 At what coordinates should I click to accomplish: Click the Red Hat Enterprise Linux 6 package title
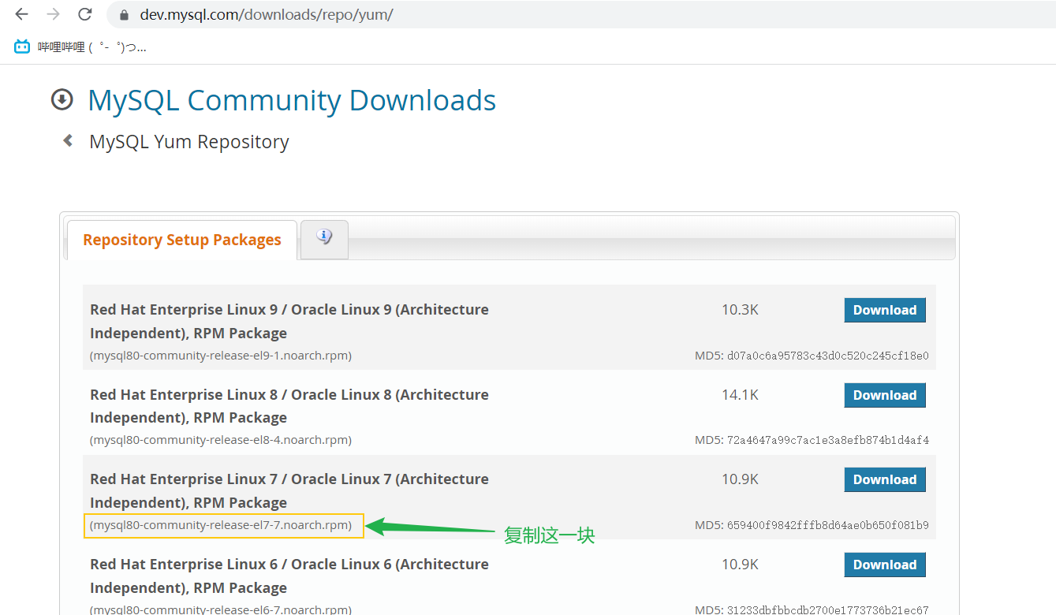click(289, 576)
